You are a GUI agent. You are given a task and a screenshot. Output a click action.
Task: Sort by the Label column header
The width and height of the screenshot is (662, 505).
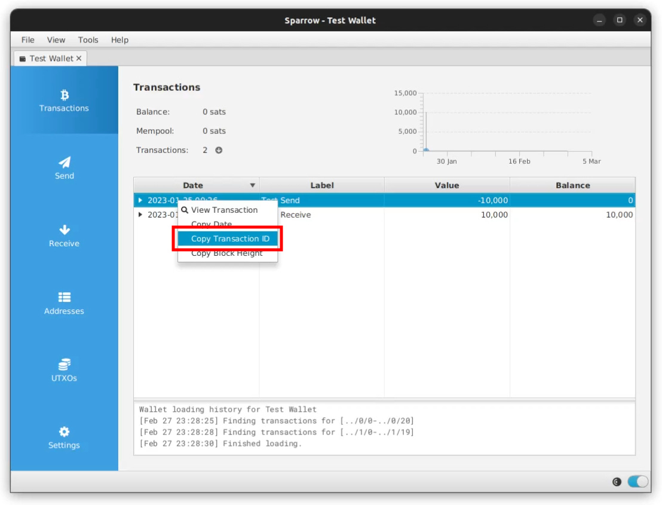pos(321,185)
